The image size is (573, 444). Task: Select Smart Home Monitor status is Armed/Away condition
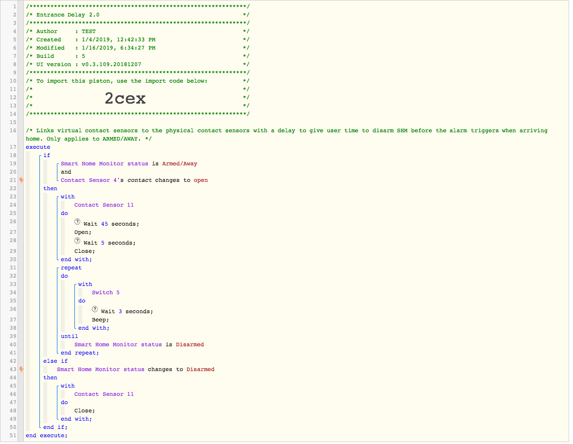click(129, 164)
